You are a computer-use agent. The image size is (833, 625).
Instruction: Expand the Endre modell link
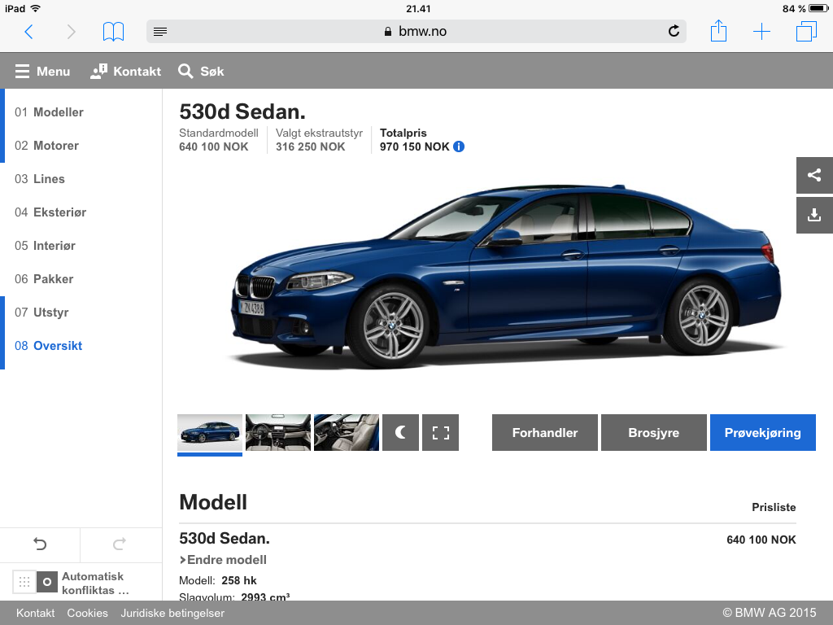(x=223, y=560)
